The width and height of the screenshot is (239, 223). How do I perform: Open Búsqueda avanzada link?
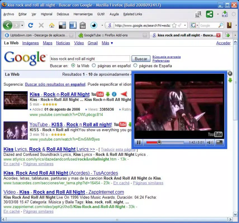tap(166, 57)
